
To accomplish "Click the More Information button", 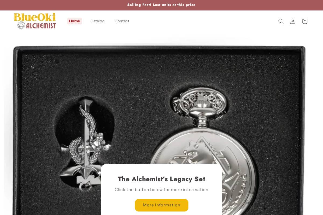I will pos(161,205).
